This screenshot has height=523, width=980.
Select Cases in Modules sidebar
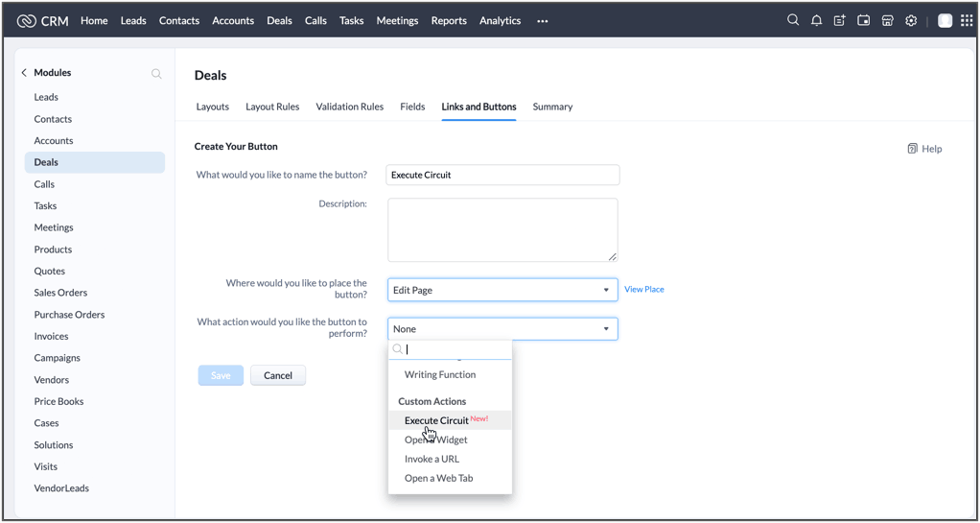(46, 423)
